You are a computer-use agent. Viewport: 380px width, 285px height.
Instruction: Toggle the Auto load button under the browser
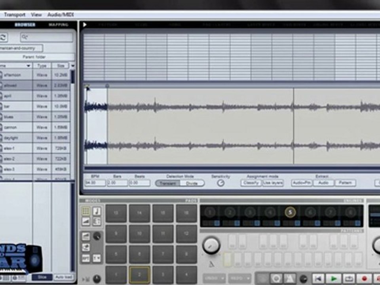pos(64,277)
